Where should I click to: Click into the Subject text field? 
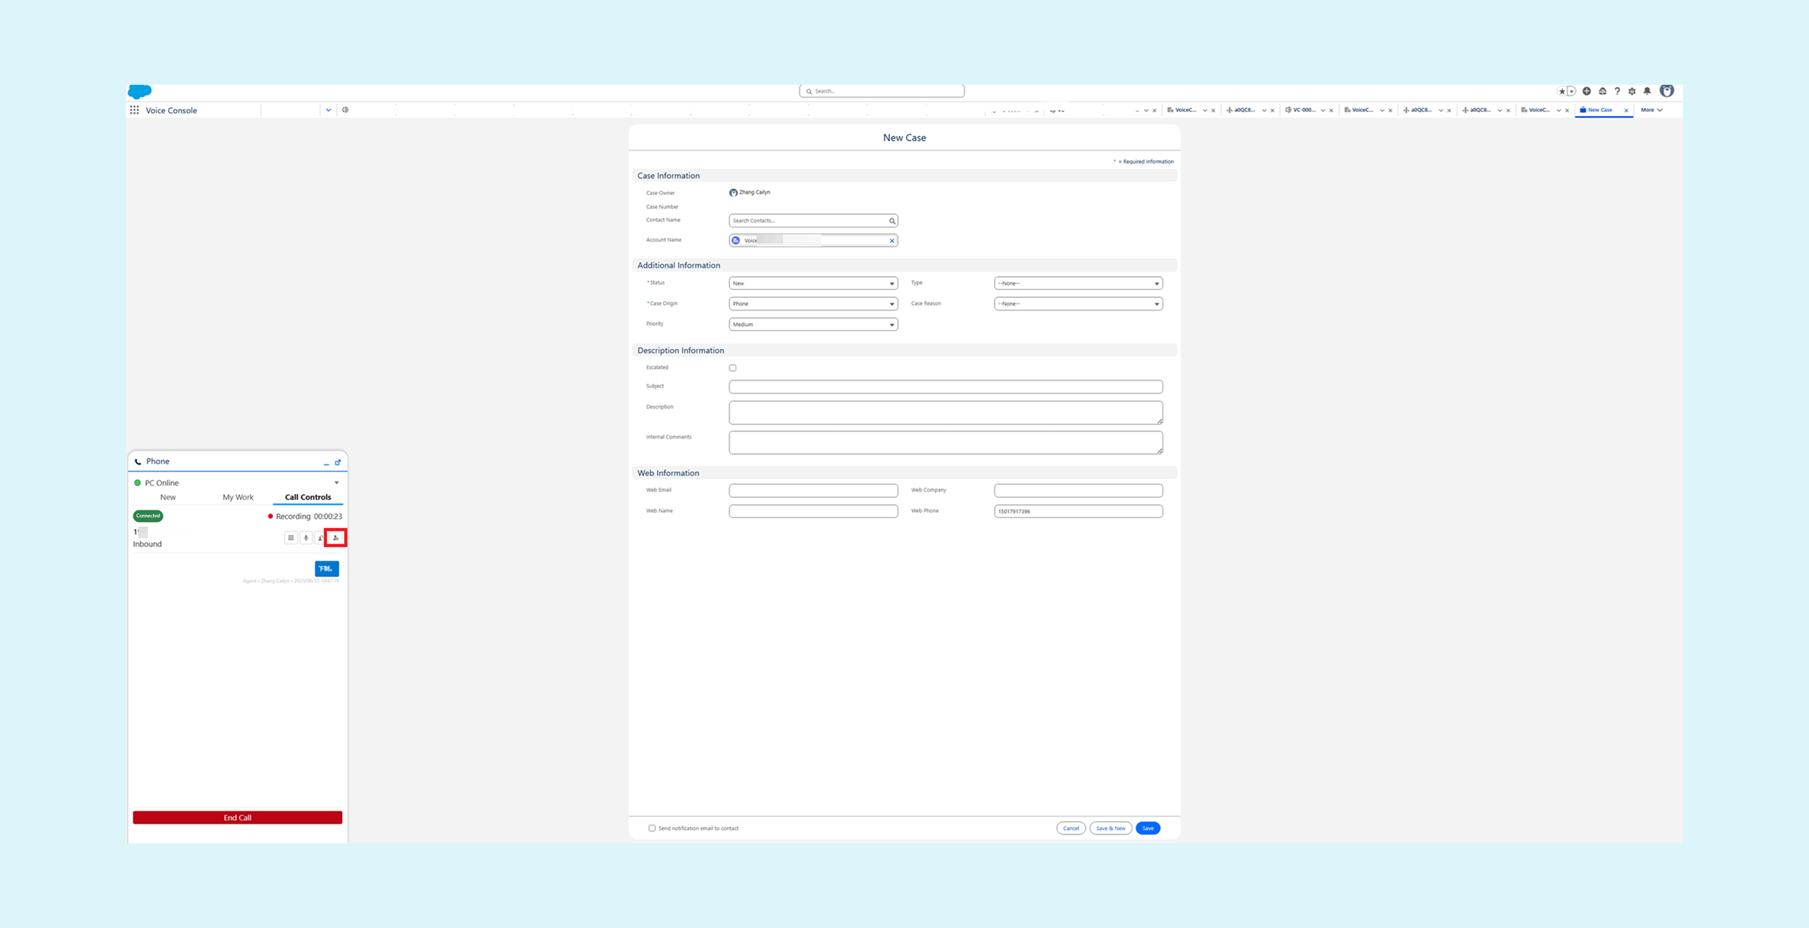pos(945,387)
